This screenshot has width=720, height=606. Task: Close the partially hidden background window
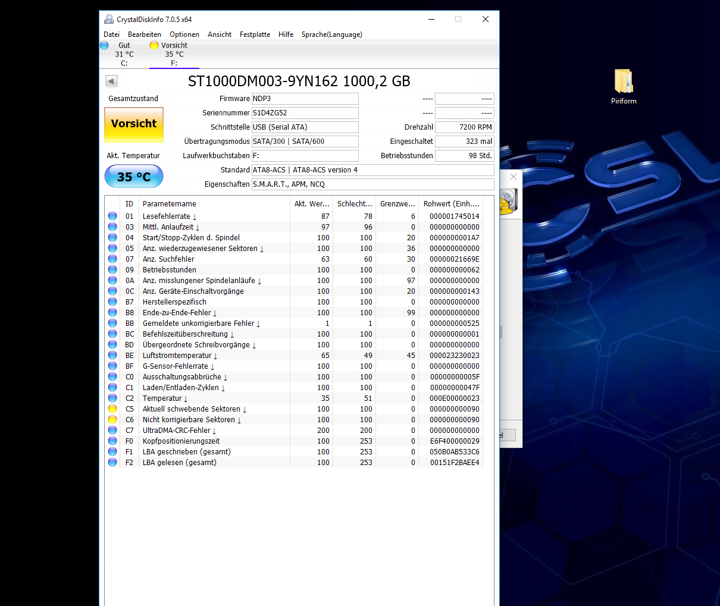tap(514, 177)
